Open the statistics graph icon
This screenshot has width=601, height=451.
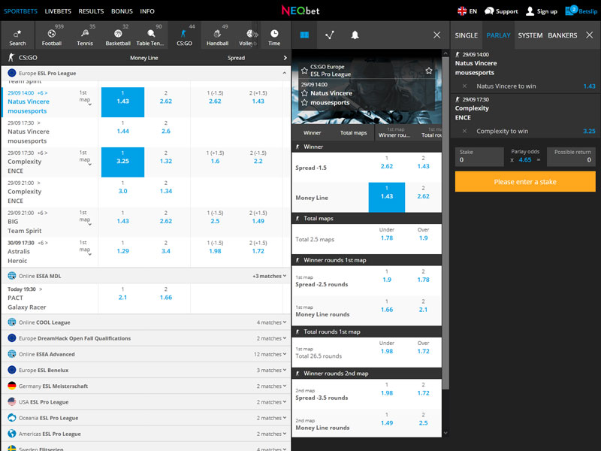pos(330,35)
